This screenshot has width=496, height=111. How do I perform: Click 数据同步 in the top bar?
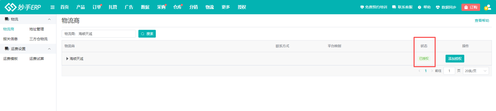pyautogui.click(x=446, y=7)
